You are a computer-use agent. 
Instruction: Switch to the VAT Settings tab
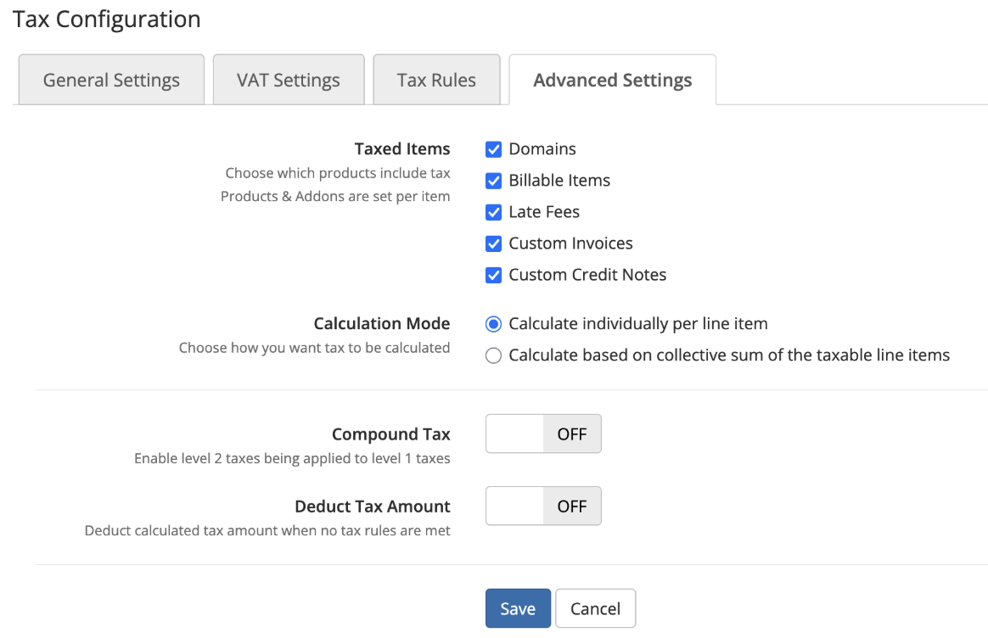[x=288, y=79]
